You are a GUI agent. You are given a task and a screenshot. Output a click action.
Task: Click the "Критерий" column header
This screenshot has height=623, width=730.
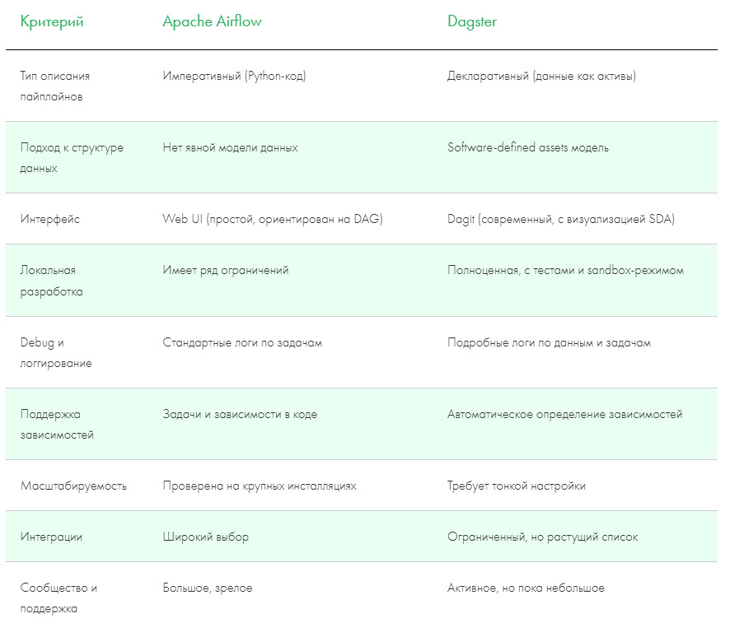point(52,21)
